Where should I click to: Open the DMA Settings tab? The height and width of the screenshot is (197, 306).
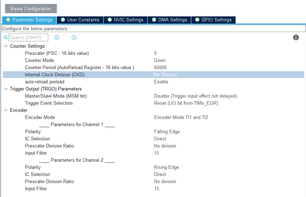pyautogui.click(x=169, y=20)
